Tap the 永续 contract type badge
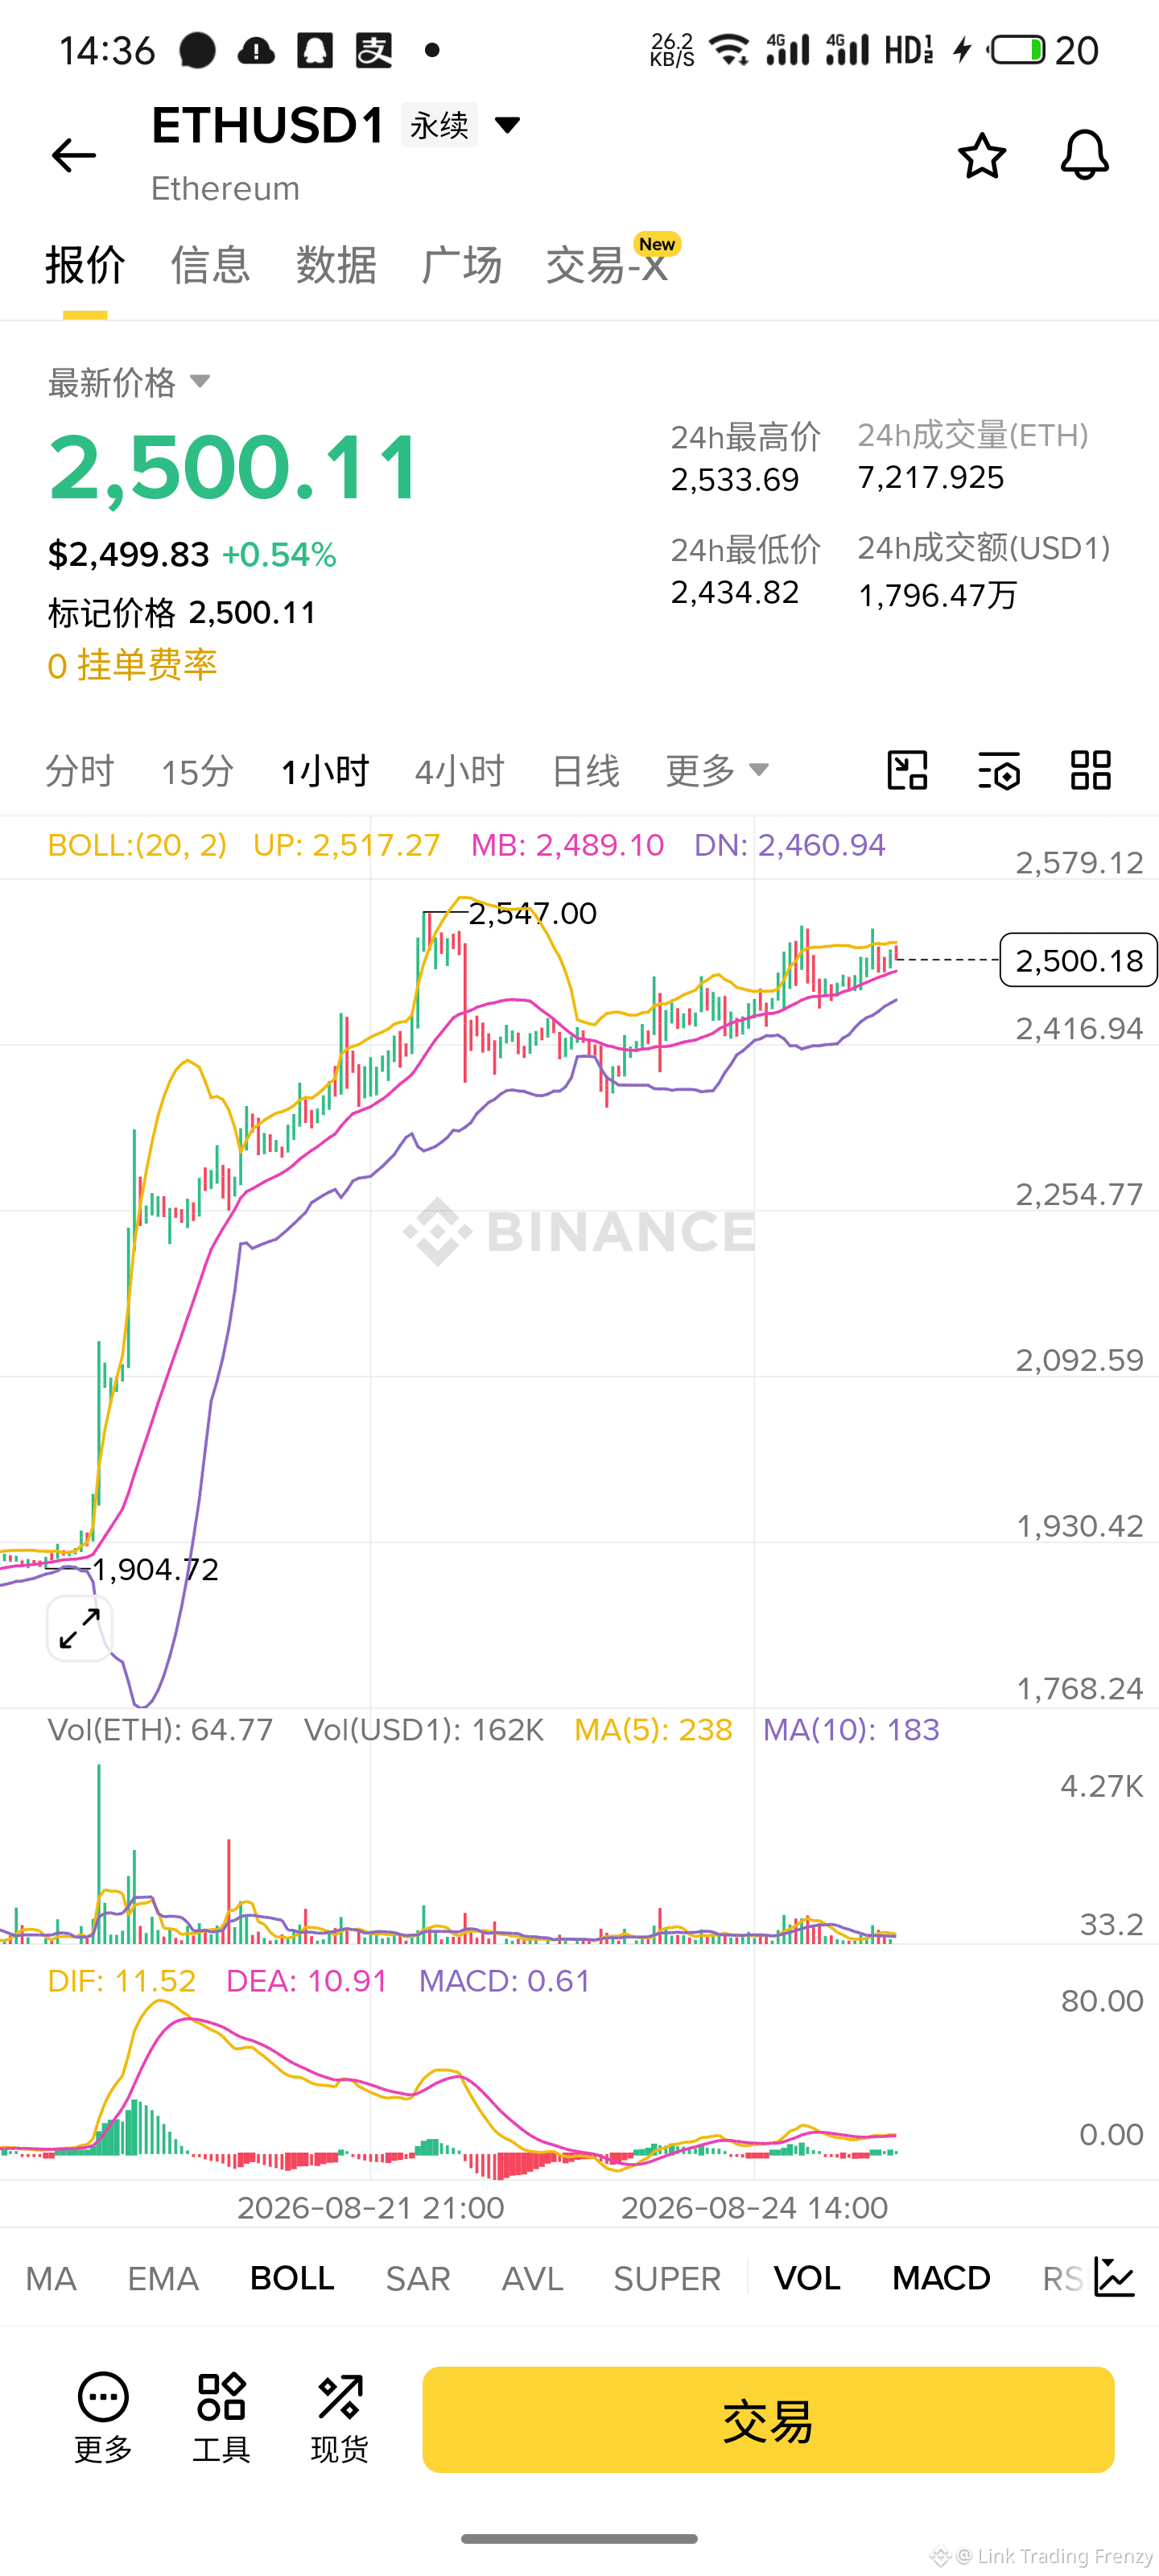The width and height of the screenshot is (1159, 2576). tap(439, 125)
